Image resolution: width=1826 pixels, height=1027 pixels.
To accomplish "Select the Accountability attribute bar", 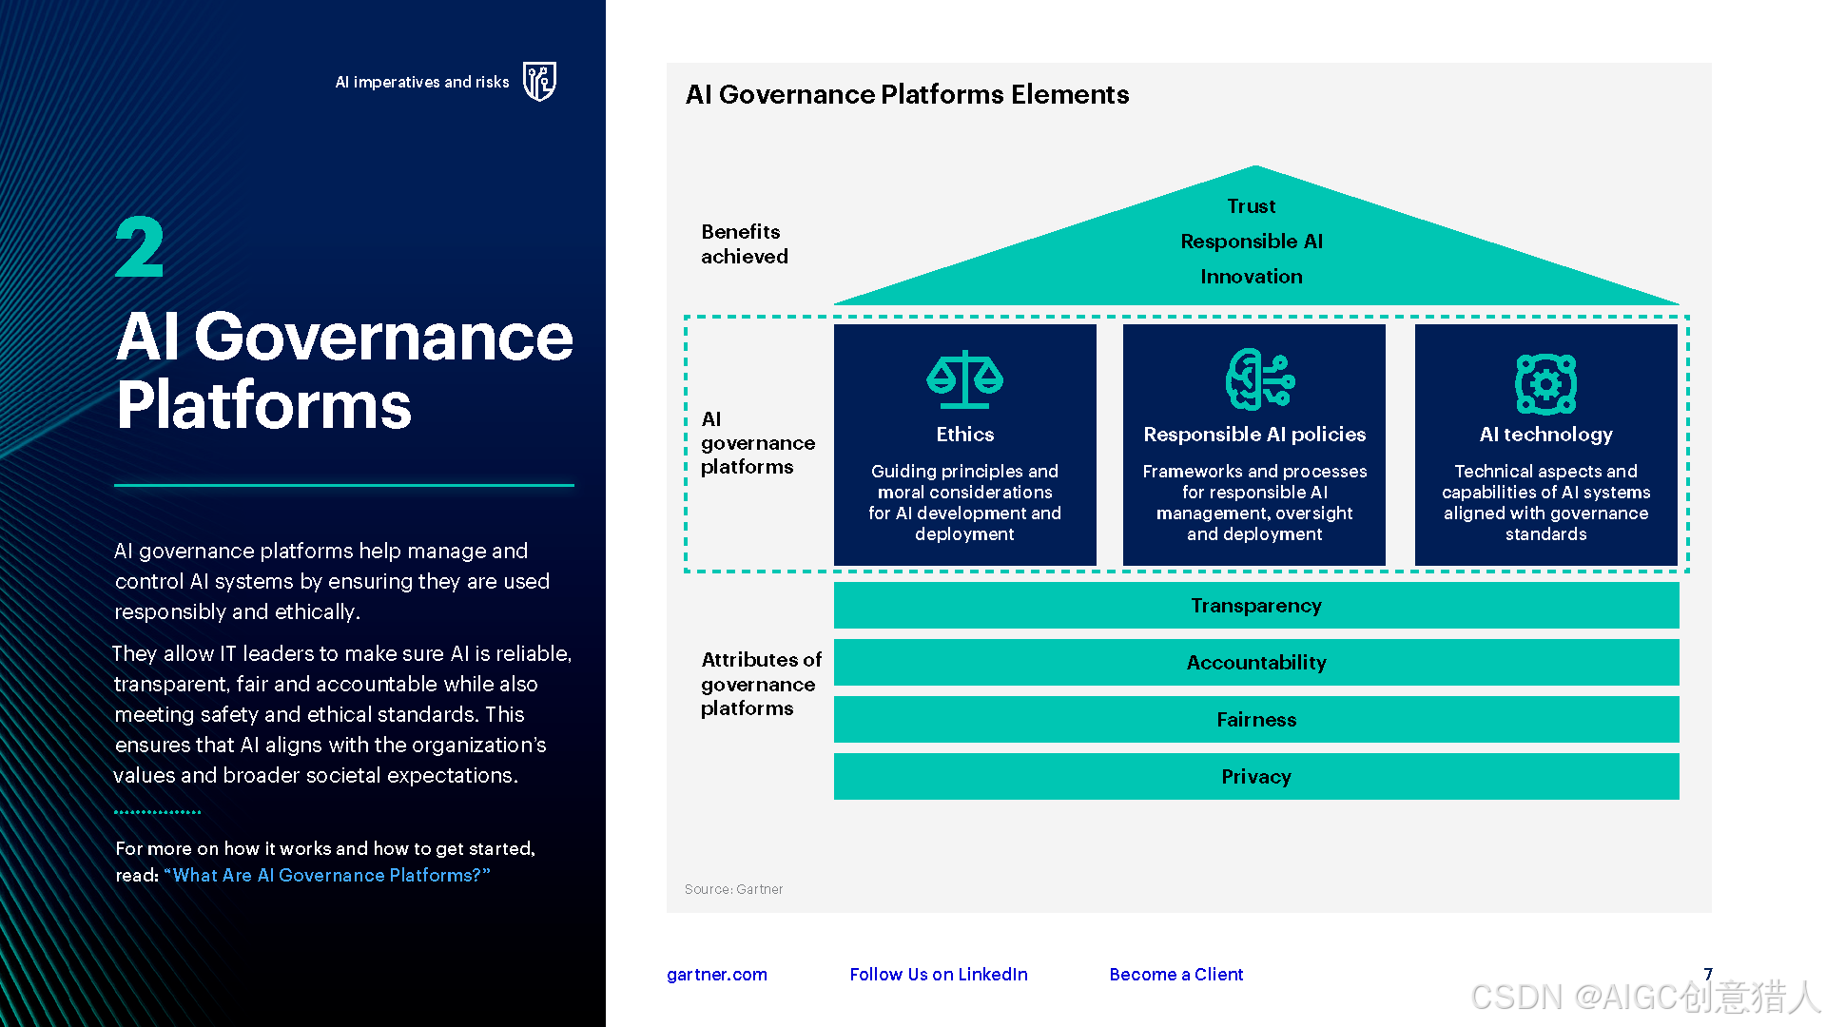I will point(1255,663).
